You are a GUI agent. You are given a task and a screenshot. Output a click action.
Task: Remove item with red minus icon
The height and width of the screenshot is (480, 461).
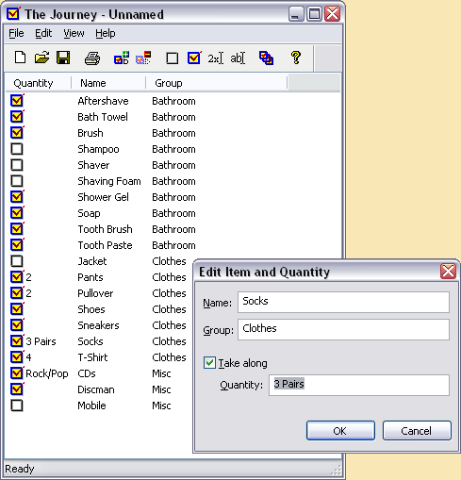tap(143, 58)
